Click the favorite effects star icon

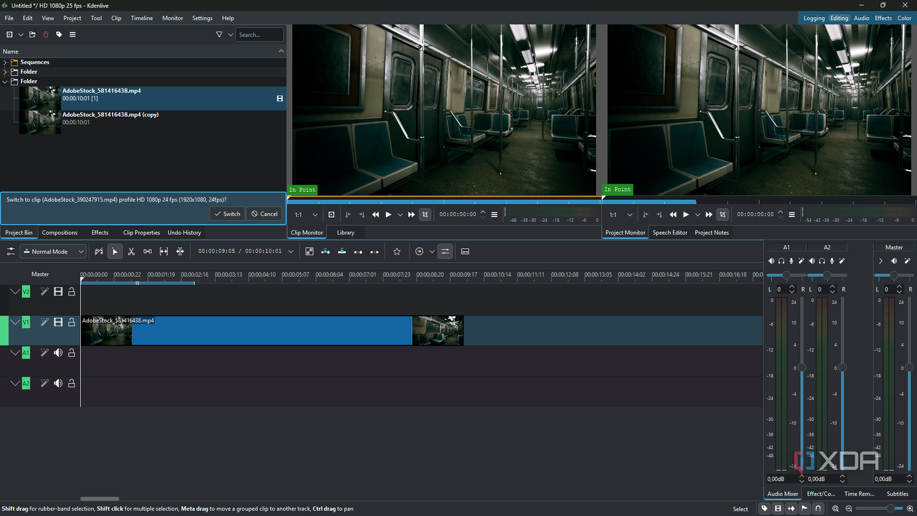(397, 251)
